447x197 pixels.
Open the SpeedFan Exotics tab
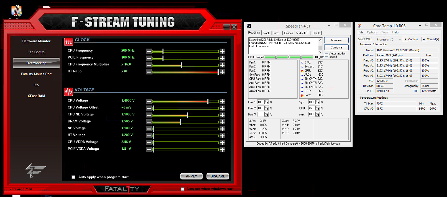tap(288, 33)
